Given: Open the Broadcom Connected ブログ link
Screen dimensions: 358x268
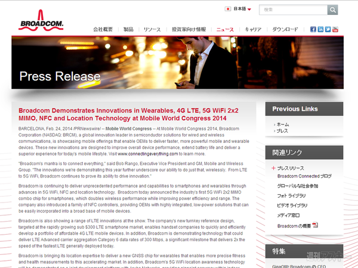Looking at the screenshot, I should pyautogui.click(x=304, y=176).
